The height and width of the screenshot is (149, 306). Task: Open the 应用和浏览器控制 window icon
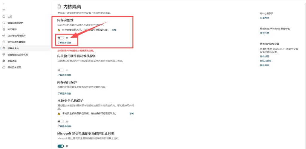coord(4,42)
